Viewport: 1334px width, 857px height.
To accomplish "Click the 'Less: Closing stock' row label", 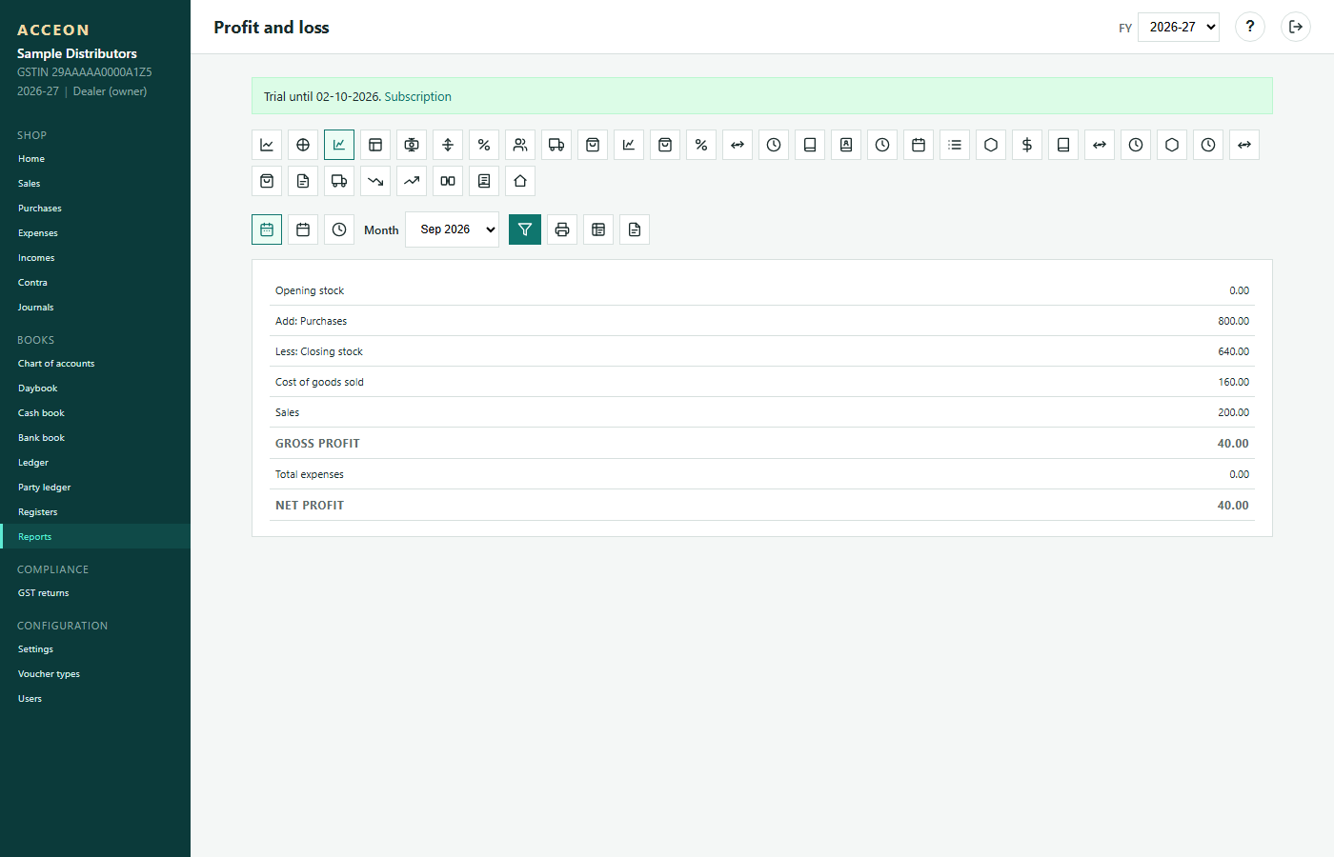I will [319, 351].
